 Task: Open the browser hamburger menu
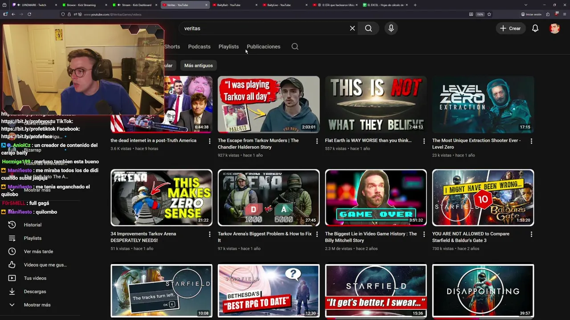(564, 14)
